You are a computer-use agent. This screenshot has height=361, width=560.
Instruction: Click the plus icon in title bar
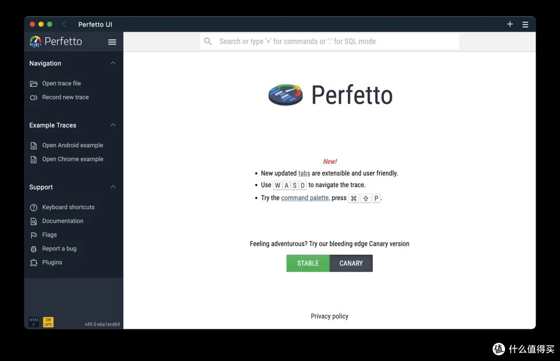510,24
